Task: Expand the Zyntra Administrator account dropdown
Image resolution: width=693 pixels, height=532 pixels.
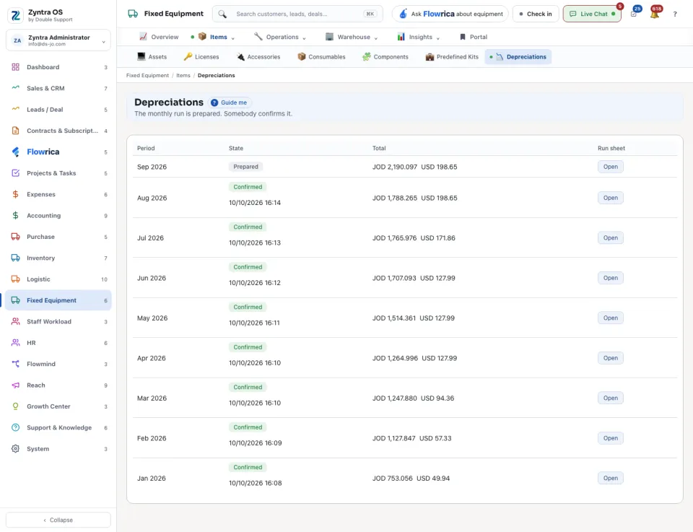Action: 58,40
